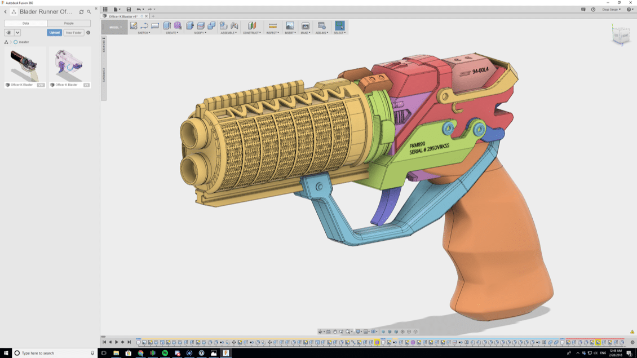Select the Pan hand tool
The image size is (637, 358).
[x=335, y=332]
